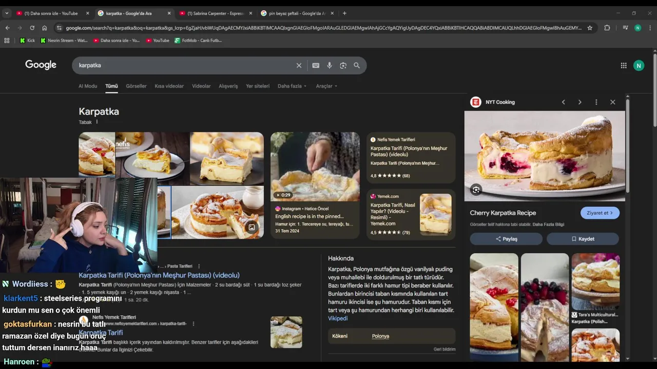Open Nefis Yemek Tarifleri recipe card
Viewport: 657px width, 369px height.
[411, 158]
